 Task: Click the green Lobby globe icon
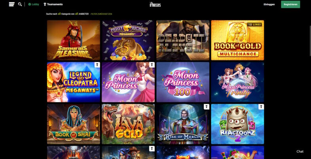pyautogui.click(x=30, y=4)
